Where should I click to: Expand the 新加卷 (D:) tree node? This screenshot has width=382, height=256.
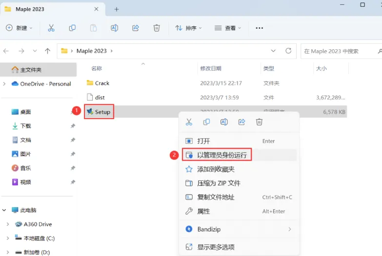click(x=7, y=253)
